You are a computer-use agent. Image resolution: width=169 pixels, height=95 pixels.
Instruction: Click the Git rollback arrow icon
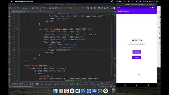[91, 8]
